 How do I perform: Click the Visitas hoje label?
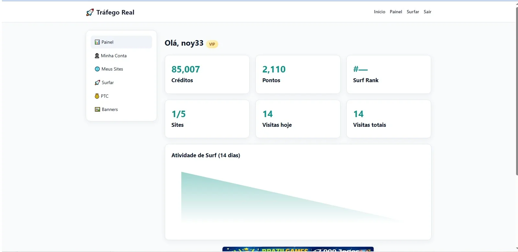[x=277, y=125]
